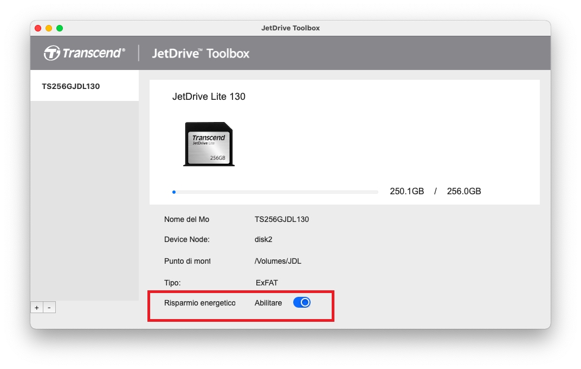Click the mount point /Volumes/JDL
This screenshot has height=369, width=581.
coord(278,261)
